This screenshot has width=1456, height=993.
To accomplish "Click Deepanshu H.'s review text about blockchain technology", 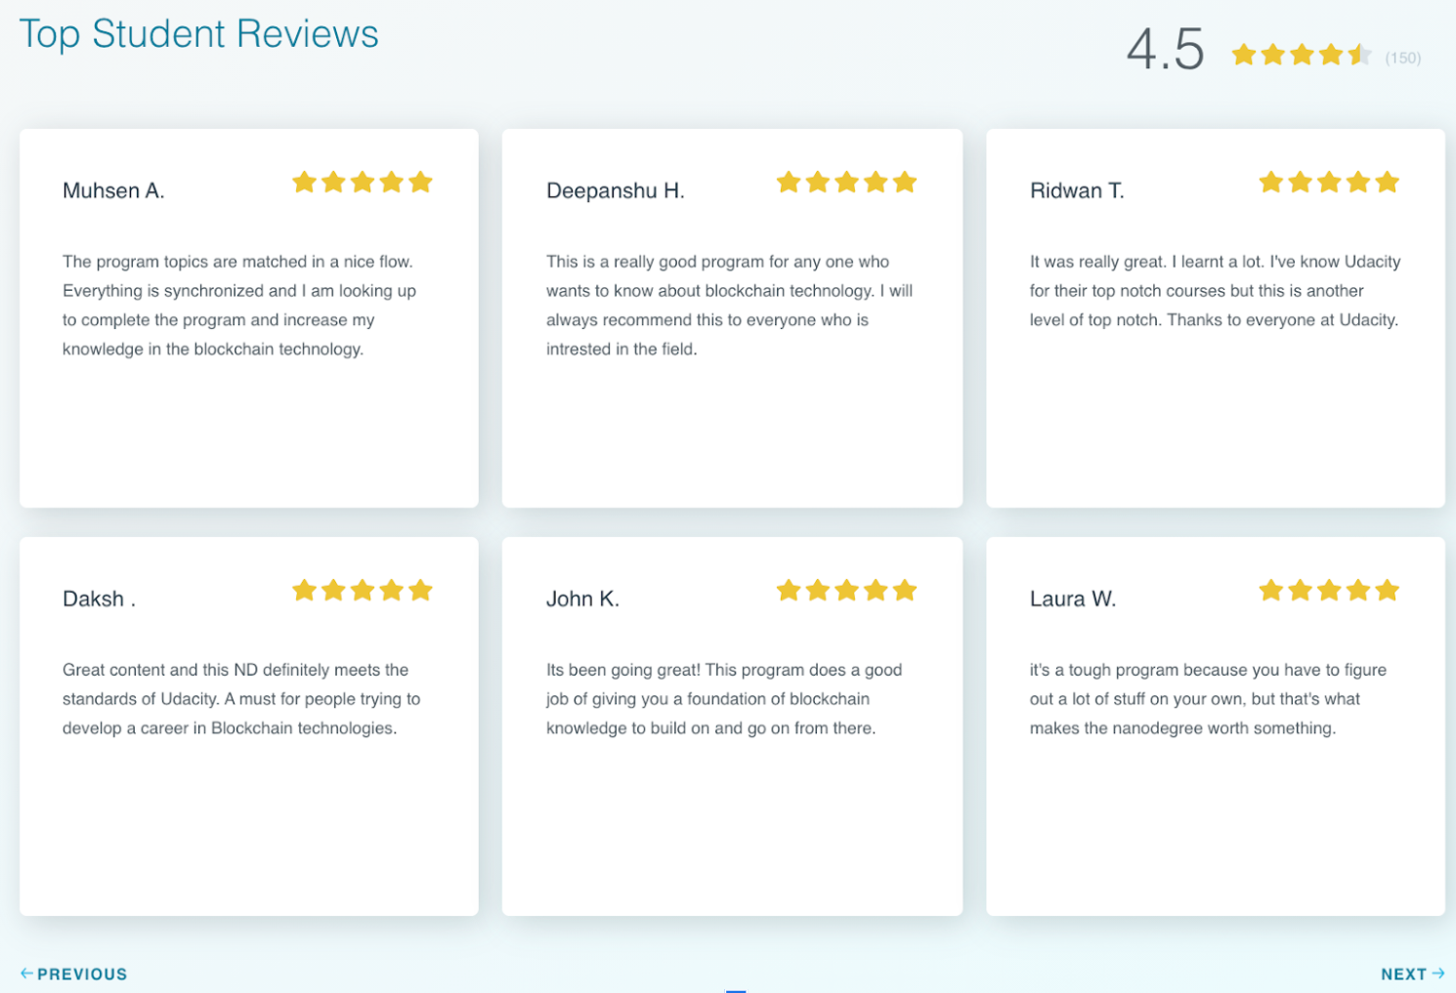I will (x=730, y=305).
